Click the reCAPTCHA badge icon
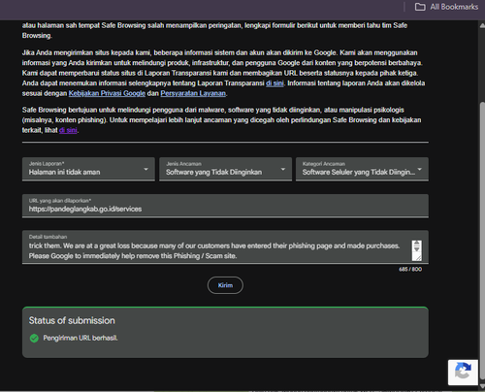Viewport: 485px width, 392px height. click(463, 372)
